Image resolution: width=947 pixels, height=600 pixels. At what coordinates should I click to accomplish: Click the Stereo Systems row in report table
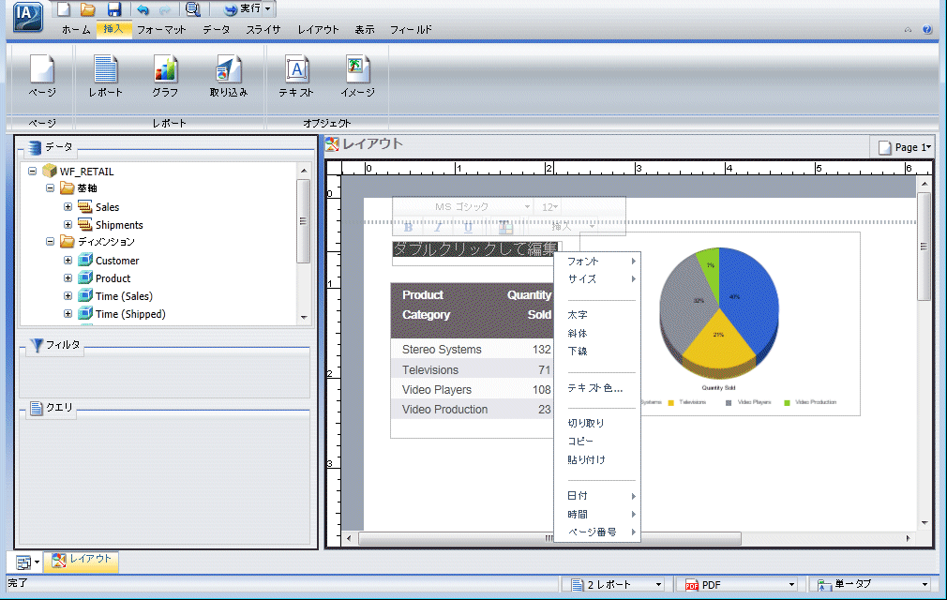coord(472,350)
